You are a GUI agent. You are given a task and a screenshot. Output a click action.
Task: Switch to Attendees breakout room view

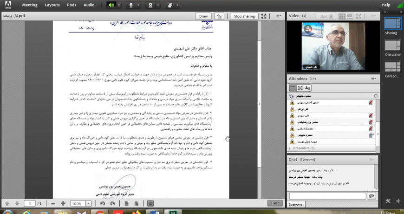click(300, 88)
